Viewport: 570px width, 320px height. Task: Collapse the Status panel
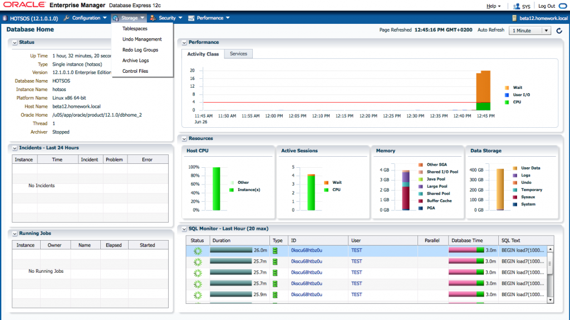click(x=14, y=42)
